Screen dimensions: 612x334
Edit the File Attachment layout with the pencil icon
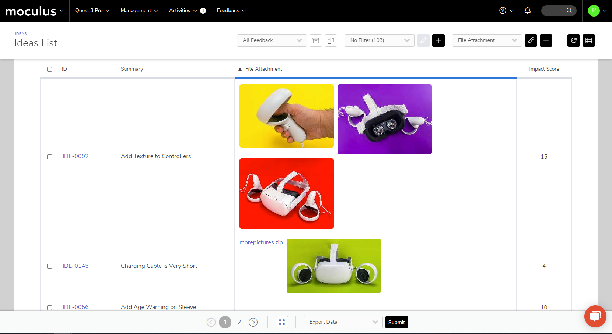coord(531,40)
